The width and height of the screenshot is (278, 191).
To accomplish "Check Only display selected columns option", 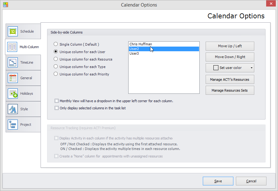I will click(56, 108).
